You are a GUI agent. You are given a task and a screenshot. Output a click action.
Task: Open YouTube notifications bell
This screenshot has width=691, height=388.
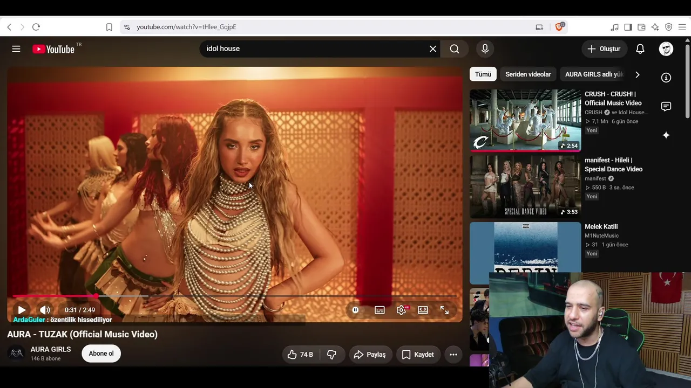pos(640,49)
